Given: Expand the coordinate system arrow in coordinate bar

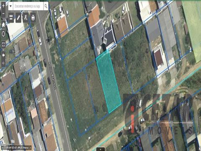Looking at the screenshot, I should pyautogui.click(x=30, y=147).
